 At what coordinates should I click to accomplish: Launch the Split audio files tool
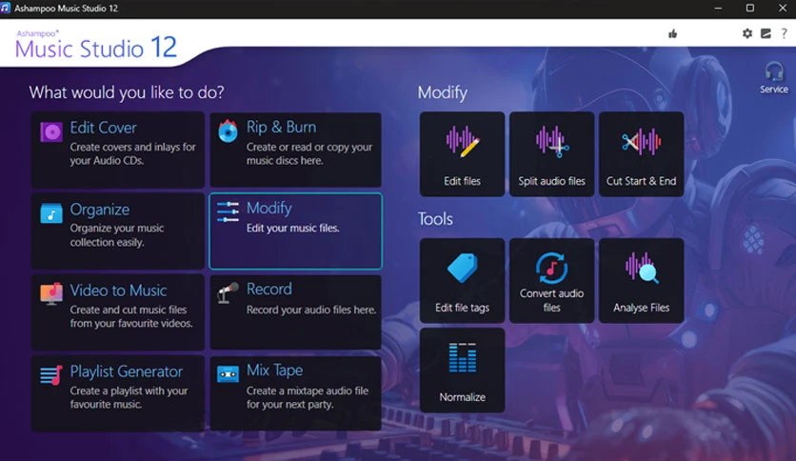point(552,154)
